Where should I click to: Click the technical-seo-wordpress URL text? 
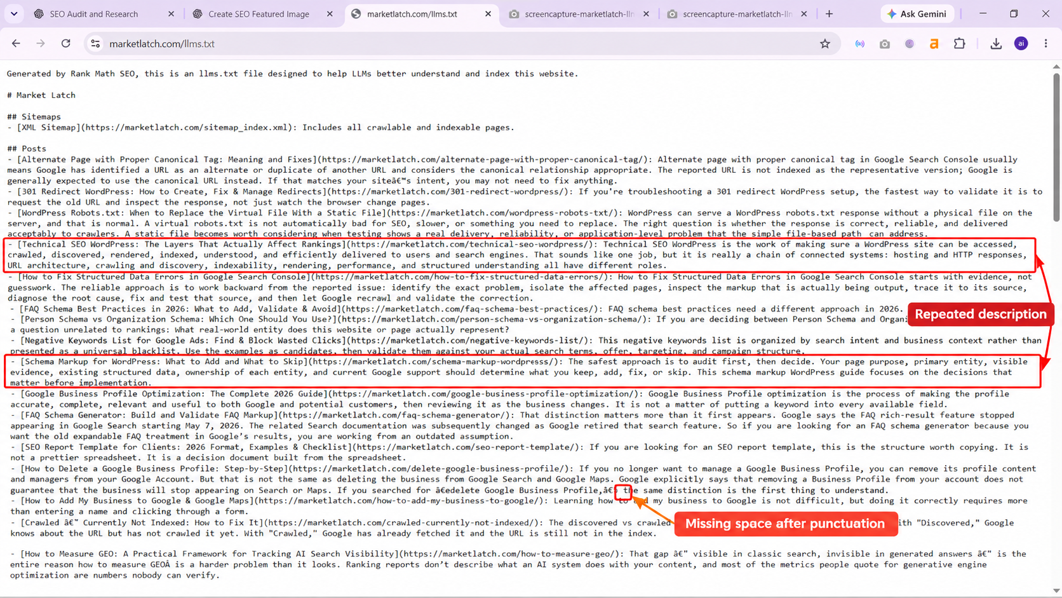coord(471,245)
